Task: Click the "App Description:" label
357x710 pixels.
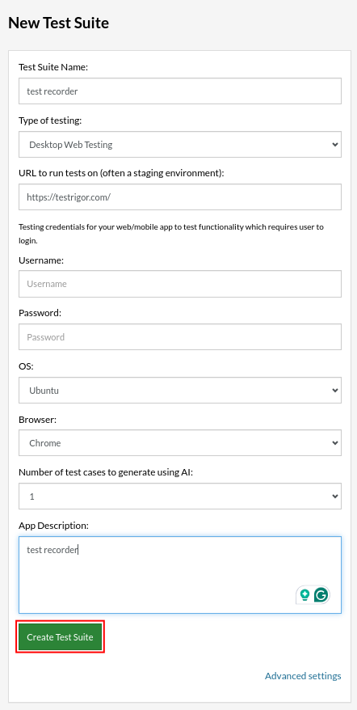Action: coord(54,526)
